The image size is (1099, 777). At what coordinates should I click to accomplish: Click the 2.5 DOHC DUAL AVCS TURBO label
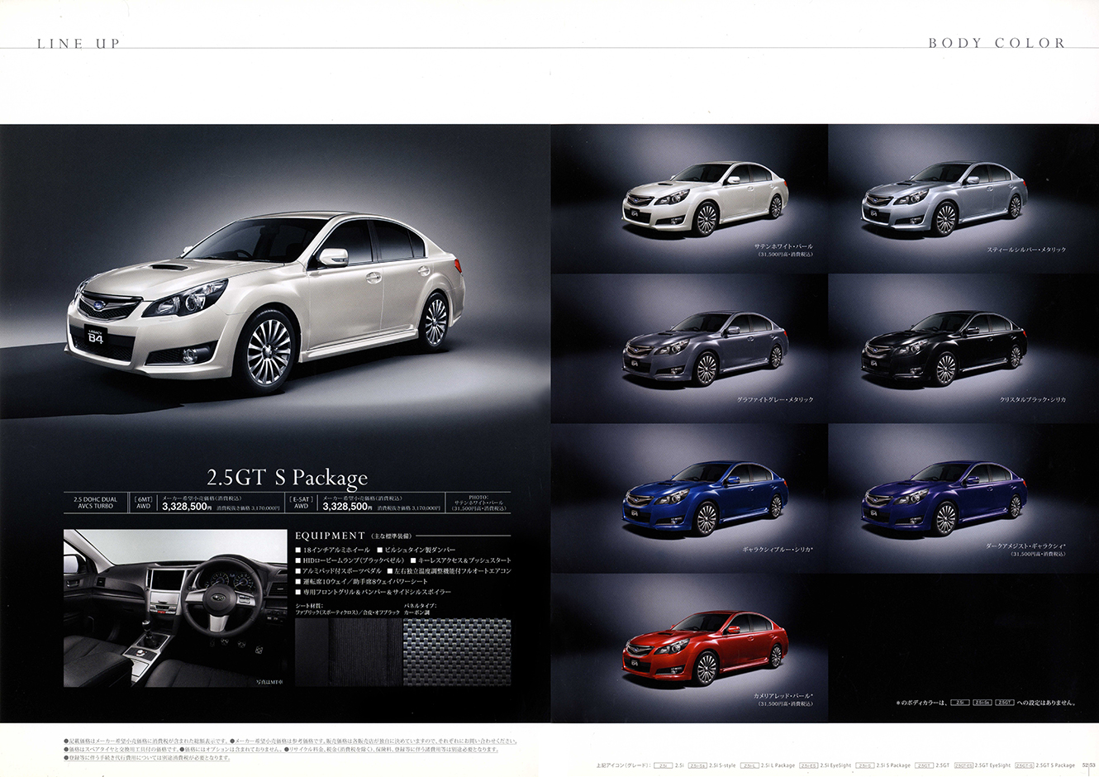96,503
